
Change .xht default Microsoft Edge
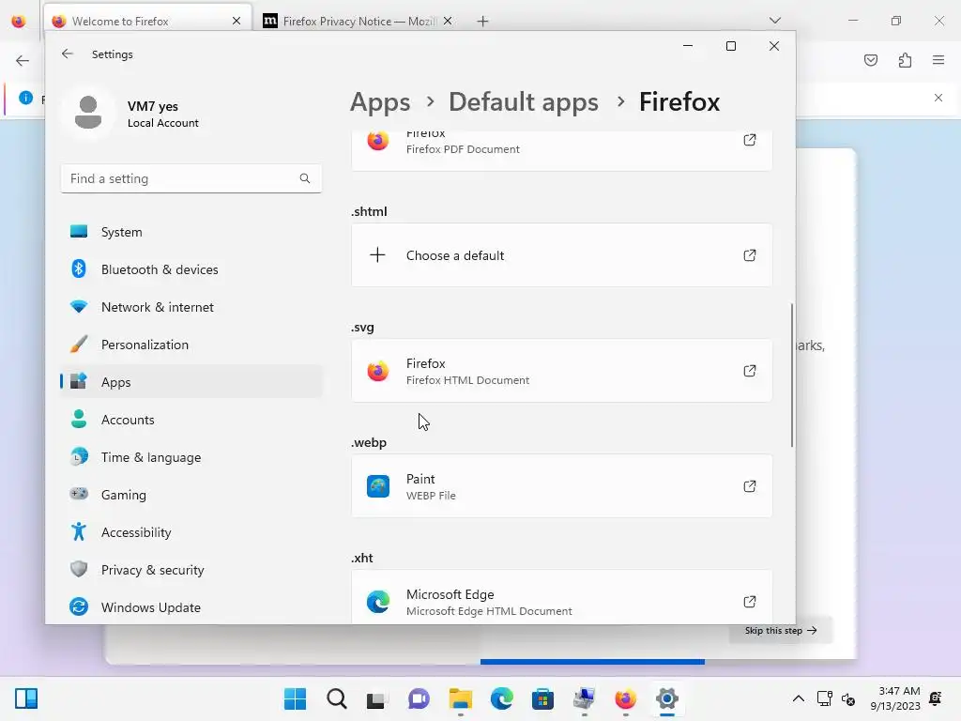[x=561, y=598]
